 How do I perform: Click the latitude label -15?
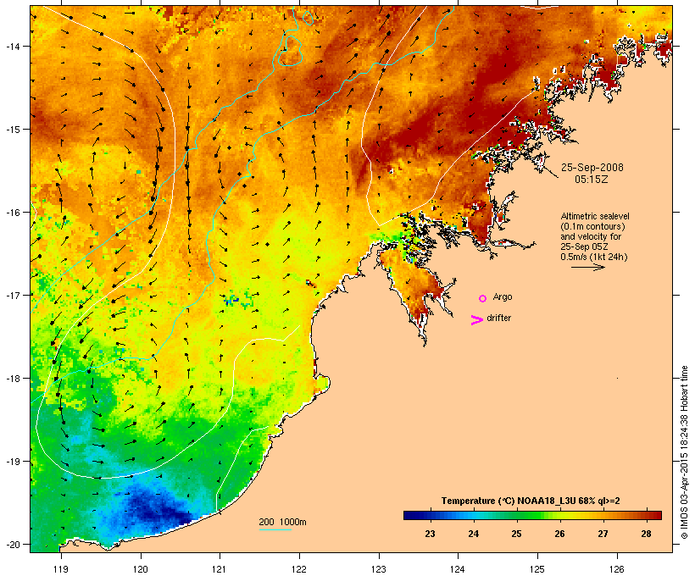click(x=12, y=130)
